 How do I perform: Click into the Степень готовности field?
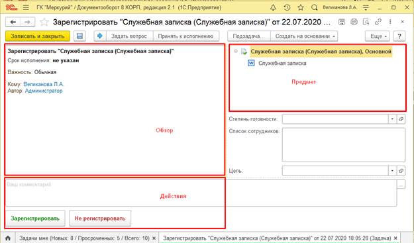pos(335,119)
